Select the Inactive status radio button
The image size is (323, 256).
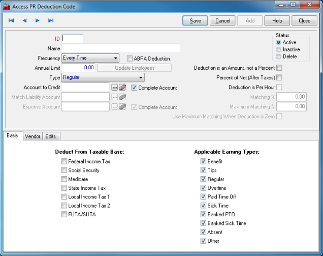tap(278, 49)
